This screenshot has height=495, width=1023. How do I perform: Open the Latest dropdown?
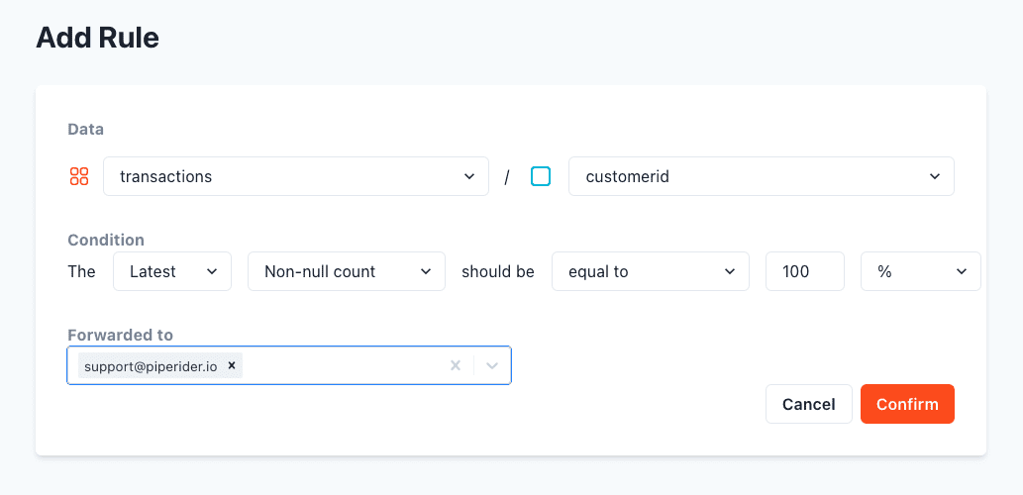click(172, 271)
